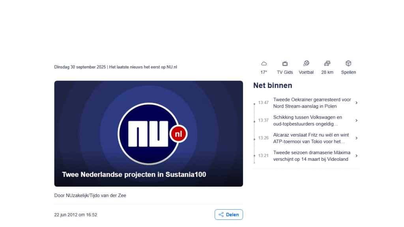Select the 13:47 timeline entry
The height and width of the screenshot is (227, 404).
tap(263, 103)
